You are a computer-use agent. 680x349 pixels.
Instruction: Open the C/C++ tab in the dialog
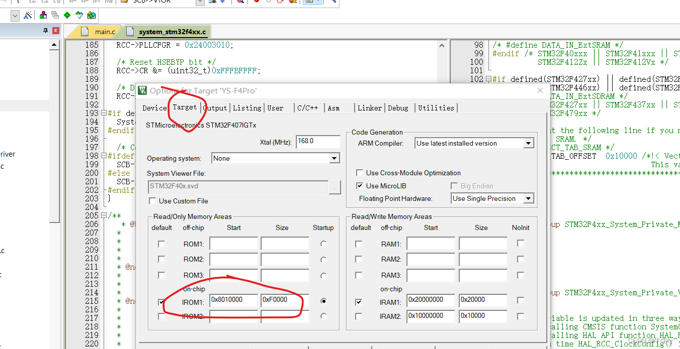click(x=308, y=107)
